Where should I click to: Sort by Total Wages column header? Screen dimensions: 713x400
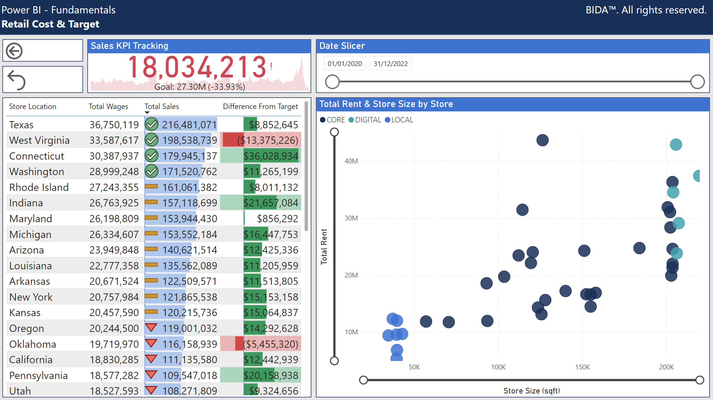[x=108, y=107]
